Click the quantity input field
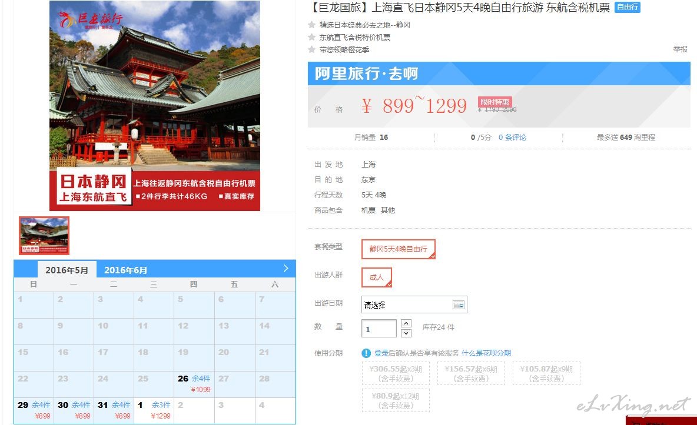 [379, 329]
